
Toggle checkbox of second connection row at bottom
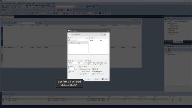click(x=3, y=101)
